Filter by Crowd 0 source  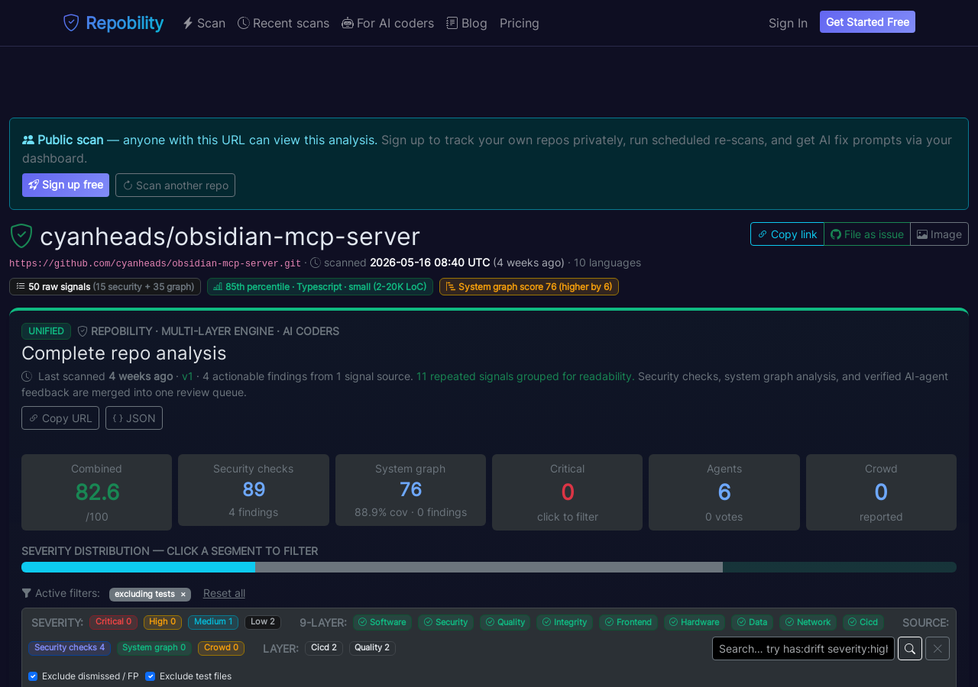tap(221, 648)
